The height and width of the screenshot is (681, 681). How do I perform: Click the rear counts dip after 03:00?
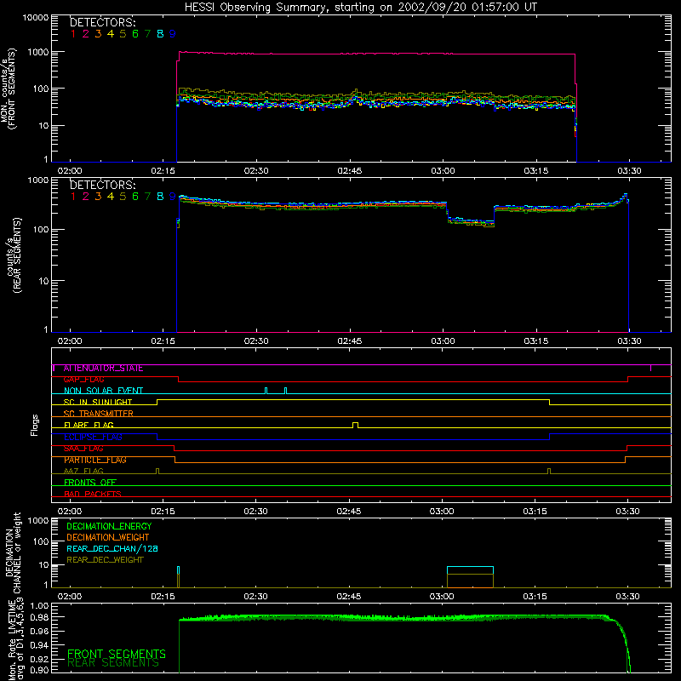coord(471,222)
